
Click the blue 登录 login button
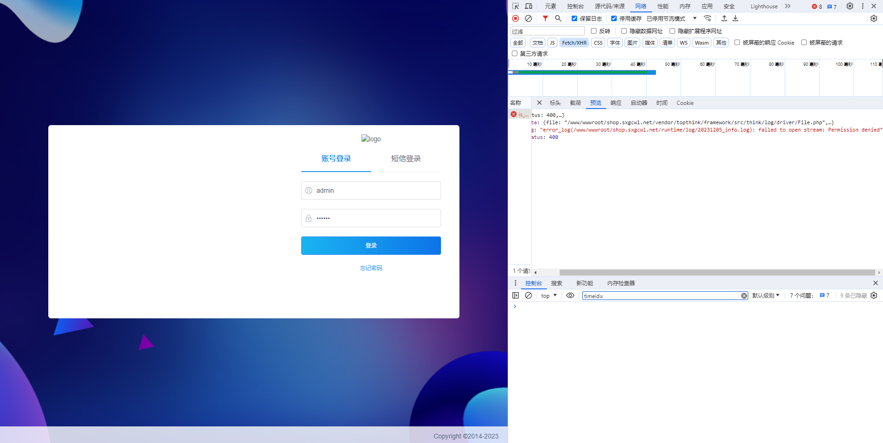pos(371,246)
